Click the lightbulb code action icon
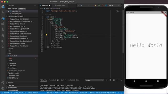Viewport: 168px width, 94px height. pos(46,35)
